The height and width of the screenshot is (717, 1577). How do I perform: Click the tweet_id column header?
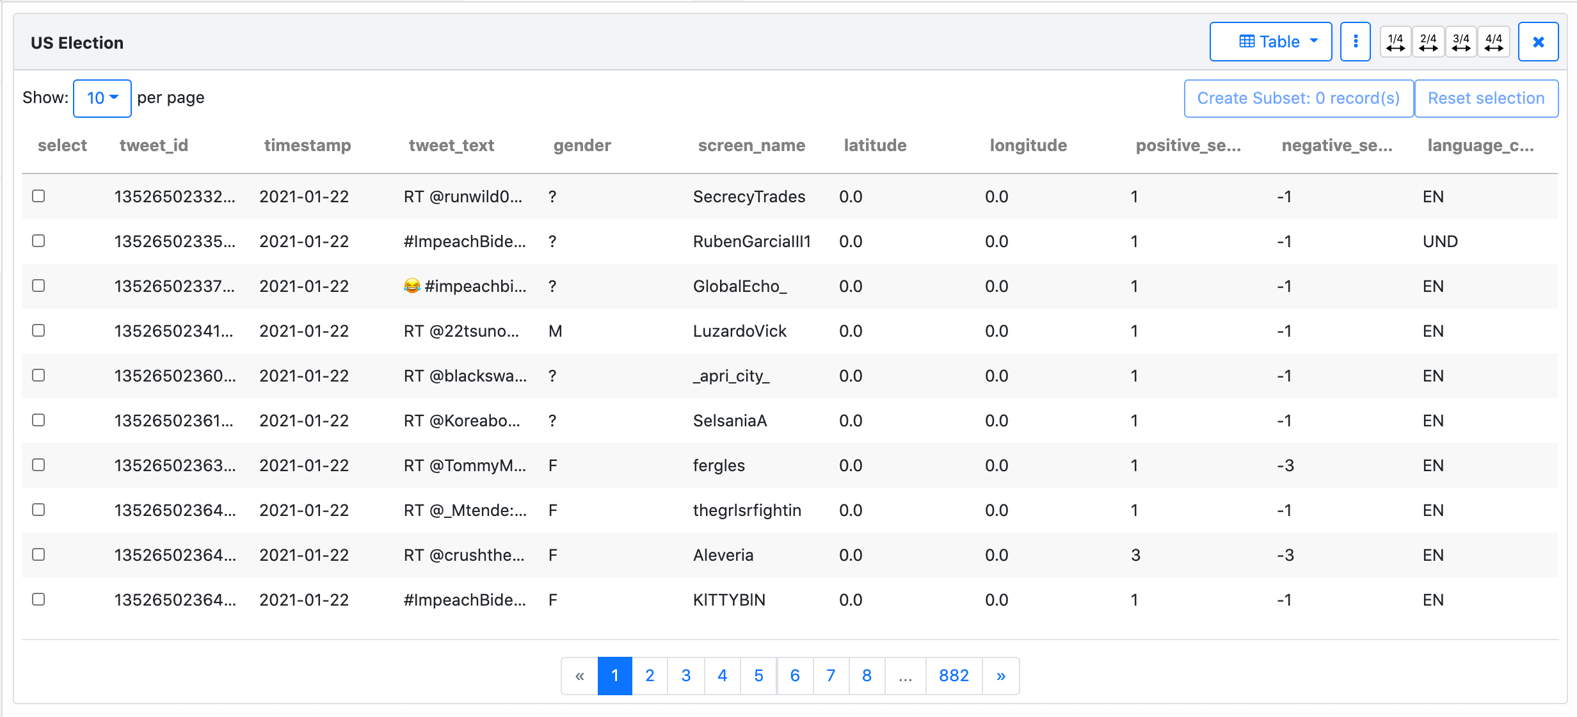coord(154,145)
